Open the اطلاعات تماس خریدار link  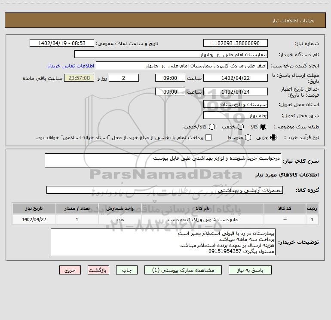pos(71,66)
